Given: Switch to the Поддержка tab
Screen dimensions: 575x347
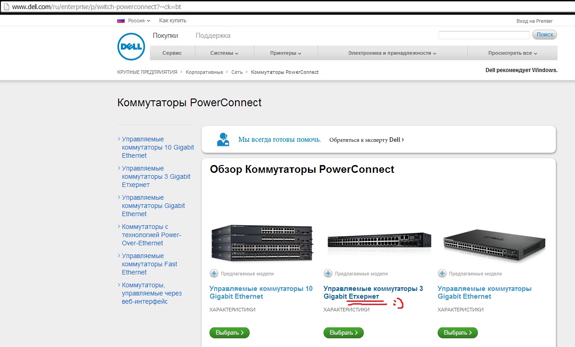Looking at the screenshot, I should 213,36.
